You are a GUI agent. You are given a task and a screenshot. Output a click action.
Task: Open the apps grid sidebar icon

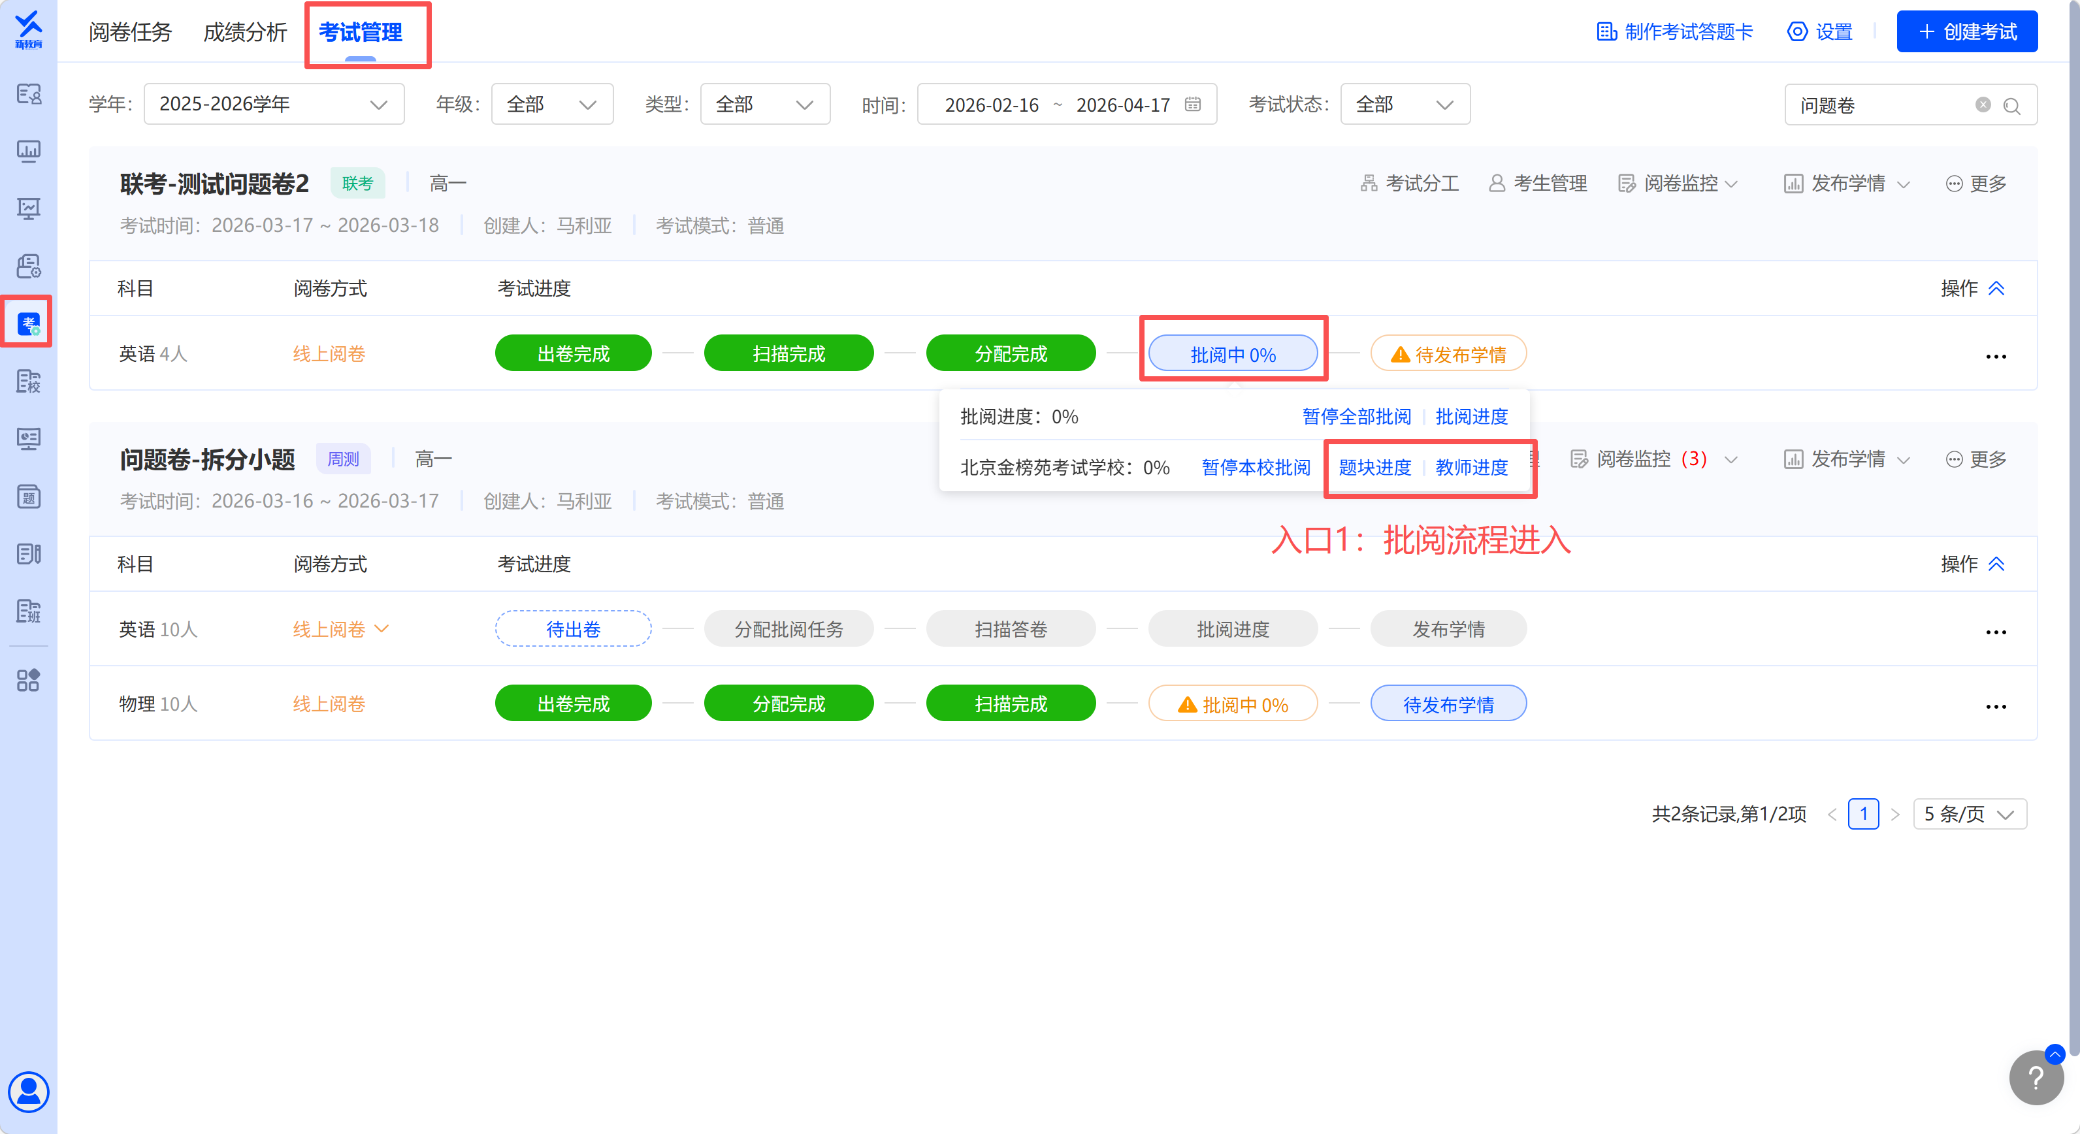coord(28,679)
